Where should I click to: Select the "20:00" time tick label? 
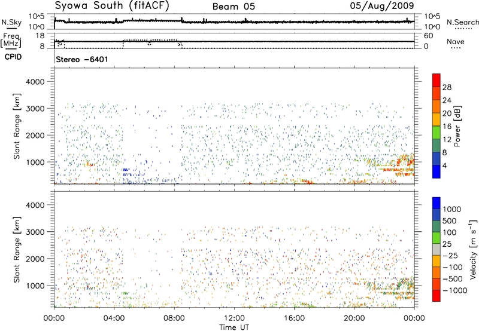click(354, 318)
